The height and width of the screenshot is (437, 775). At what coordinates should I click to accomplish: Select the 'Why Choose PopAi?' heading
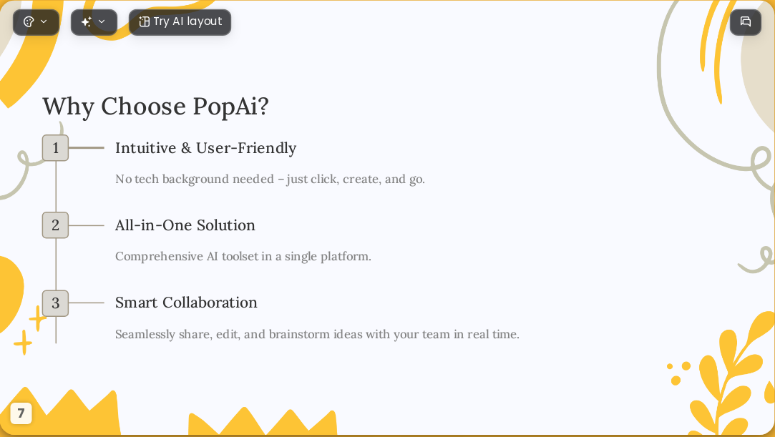[x=156, y=107]
